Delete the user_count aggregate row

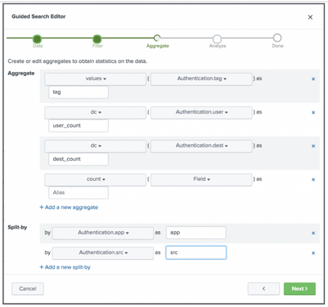pos(313,112)
